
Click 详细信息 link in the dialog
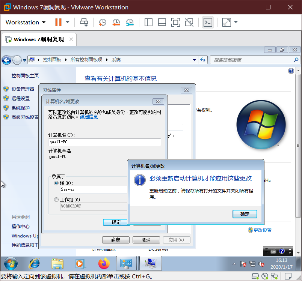(89, 117)
